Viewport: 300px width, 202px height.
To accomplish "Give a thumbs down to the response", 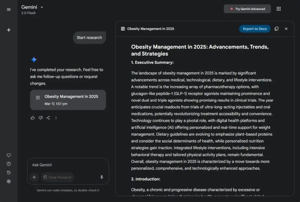I will click(40, 118).
